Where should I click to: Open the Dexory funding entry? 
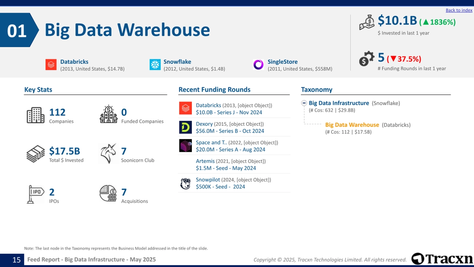point(204,124)
